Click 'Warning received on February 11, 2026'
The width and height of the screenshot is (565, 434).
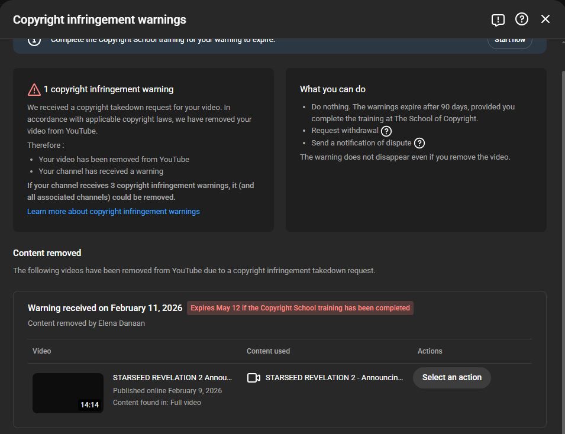[105, 308]
